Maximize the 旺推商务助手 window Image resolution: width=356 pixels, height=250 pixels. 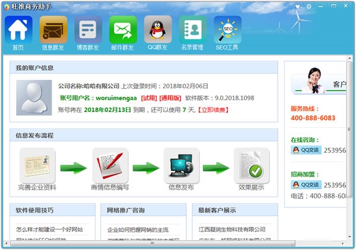(333, 6)
